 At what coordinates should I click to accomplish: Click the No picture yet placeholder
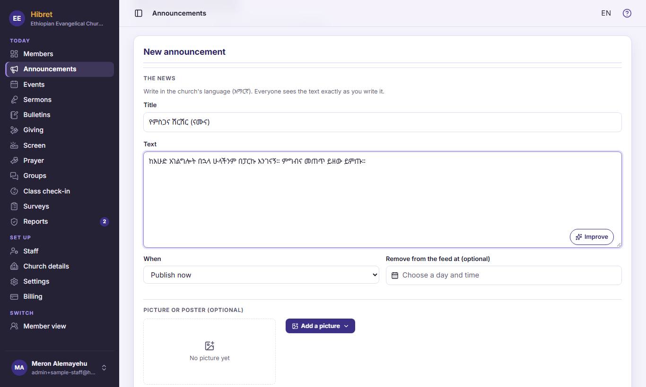pyautogui.click(x=210, y=352)
